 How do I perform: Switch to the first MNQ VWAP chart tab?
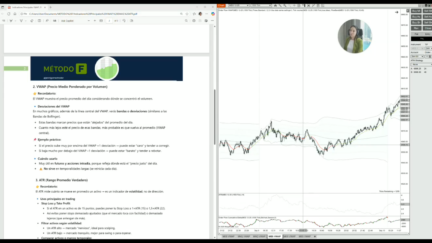point(244,236)
